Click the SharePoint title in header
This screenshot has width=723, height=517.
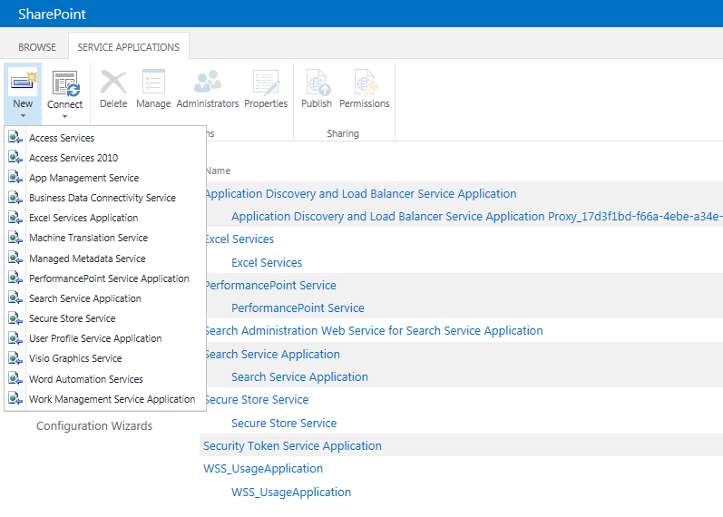[52, 14]
